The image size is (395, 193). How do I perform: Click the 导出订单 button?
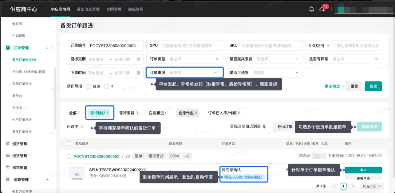click(285, 127)
